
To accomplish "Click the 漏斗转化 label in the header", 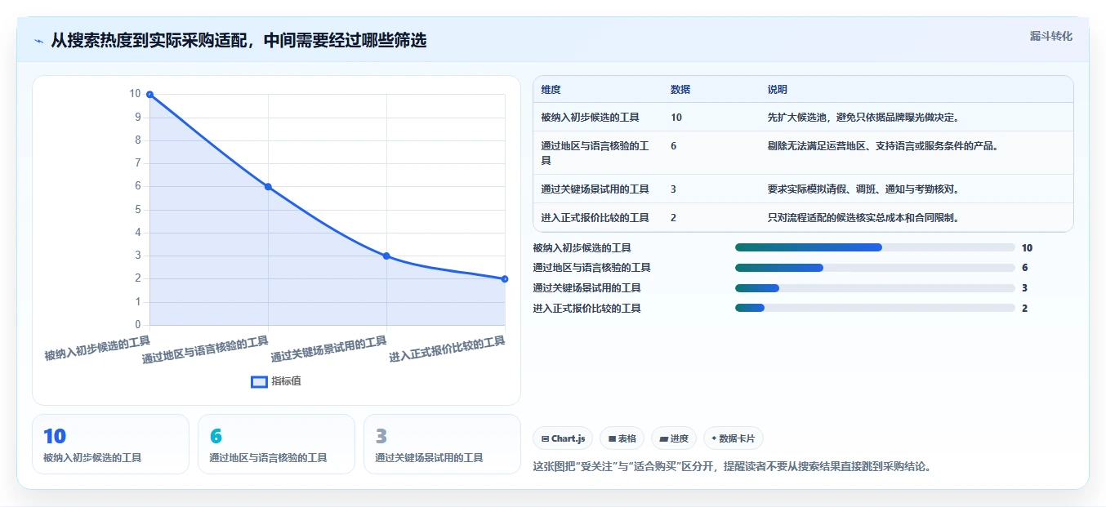I will click(x=1050, y=36).
